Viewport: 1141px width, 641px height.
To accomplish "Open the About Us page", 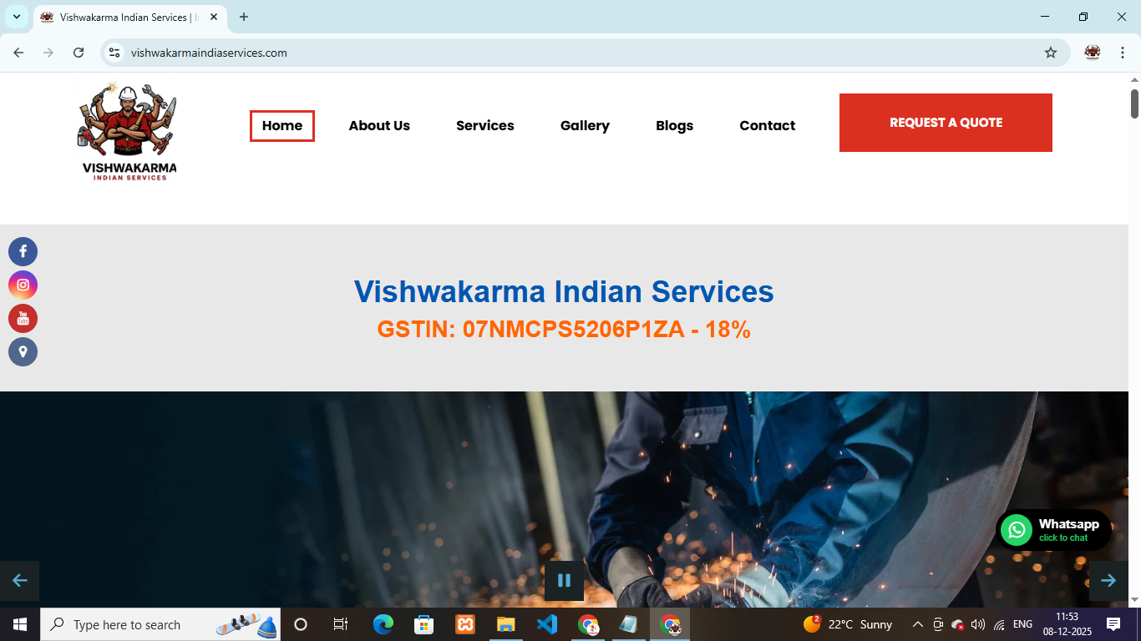I will click(379, 125).
